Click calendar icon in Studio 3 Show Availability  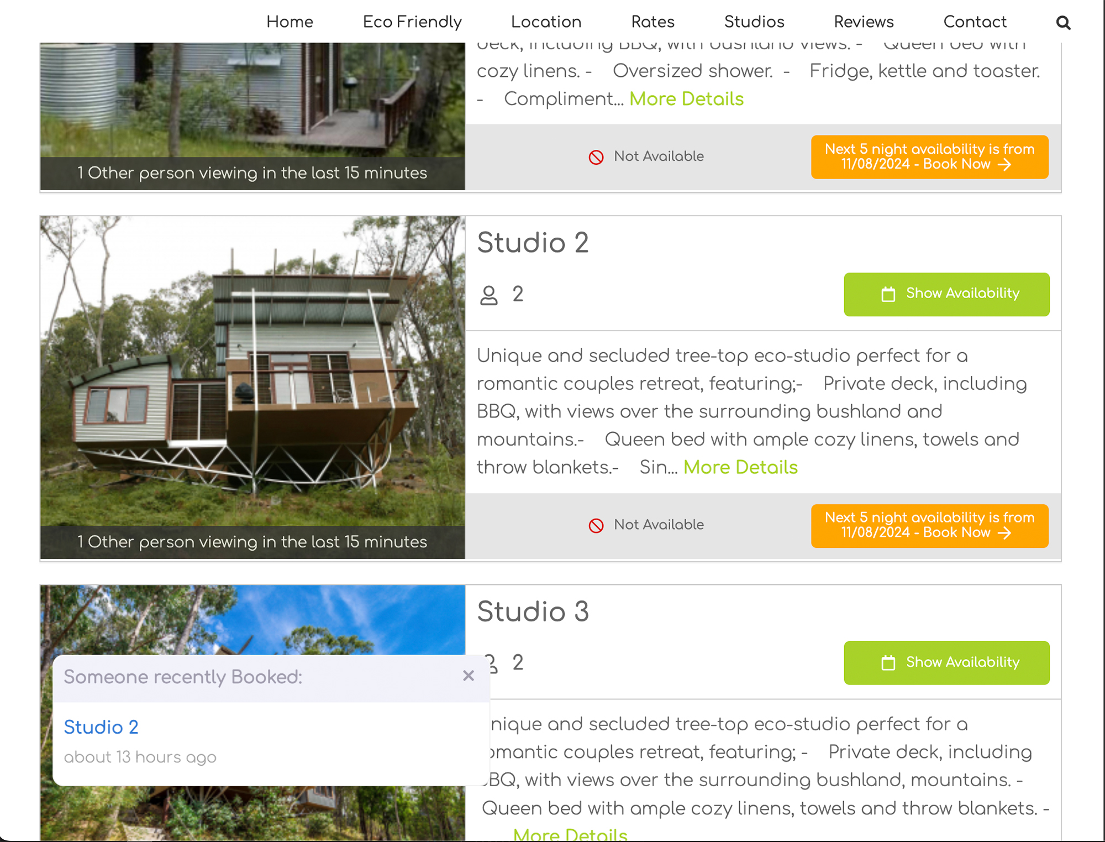pos(888,663)
